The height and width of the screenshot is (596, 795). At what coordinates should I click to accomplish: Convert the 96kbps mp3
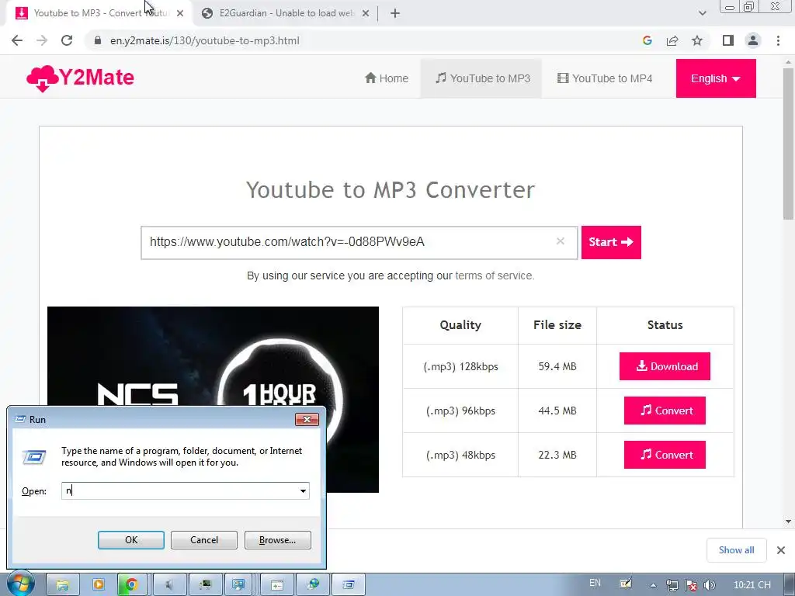(665, 411)
